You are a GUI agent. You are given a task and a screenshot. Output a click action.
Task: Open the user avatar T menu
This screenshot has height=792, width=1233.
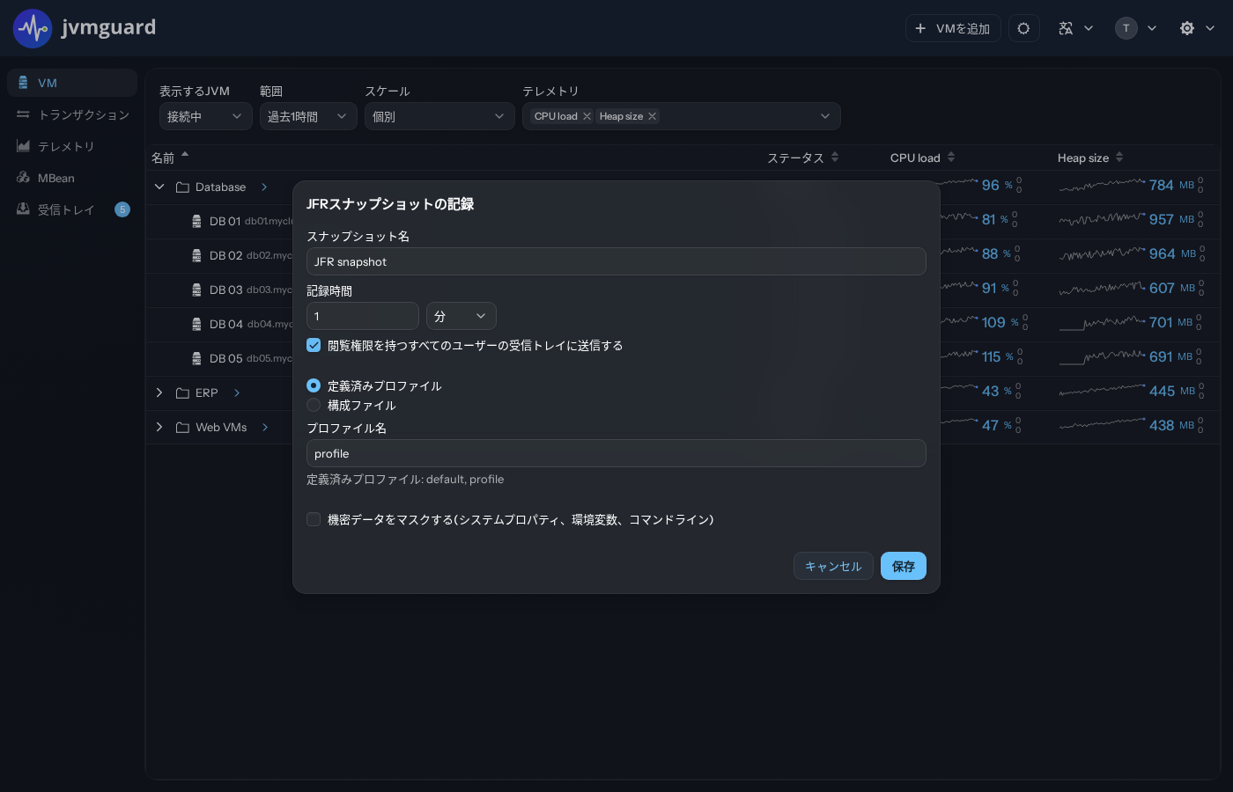(x=1126, y=28)
